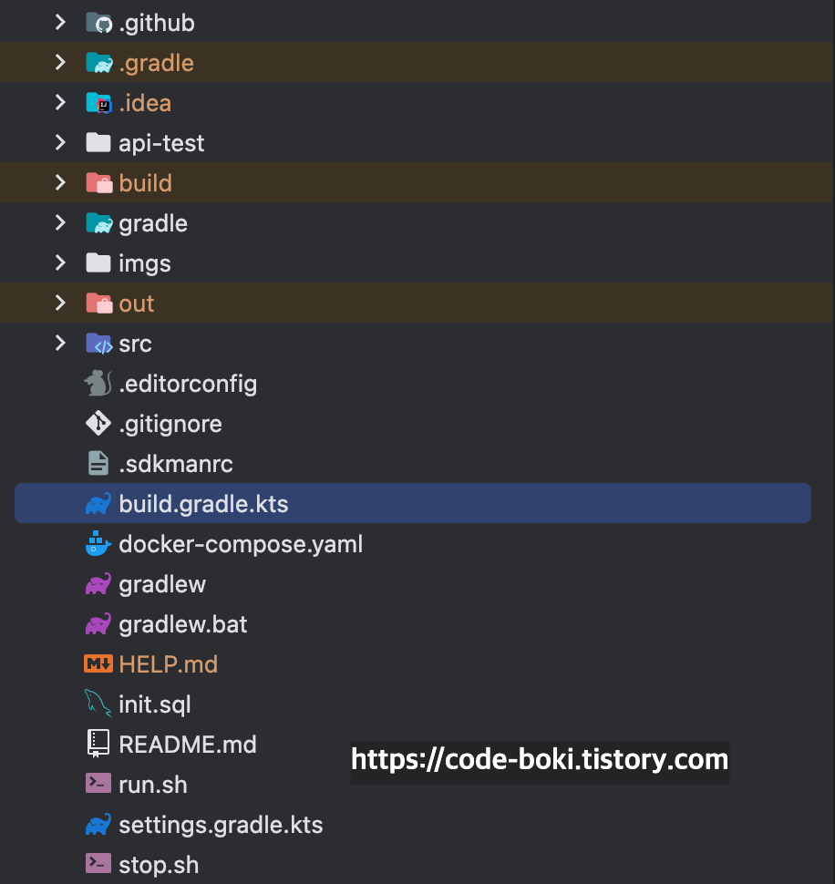The height and width of the screenshot is (884, 835).
Task: Select the .idea folder name
Action: tap(145, 104)
